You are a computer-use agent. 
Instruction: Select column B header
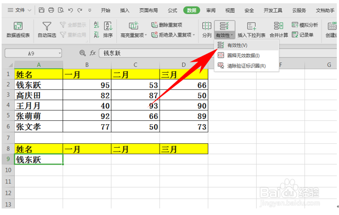[x=87, y=65]
